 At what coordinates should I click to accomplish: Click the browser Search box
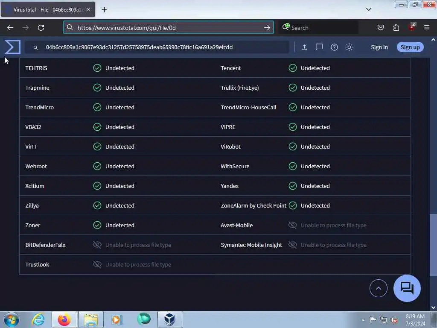319,28
